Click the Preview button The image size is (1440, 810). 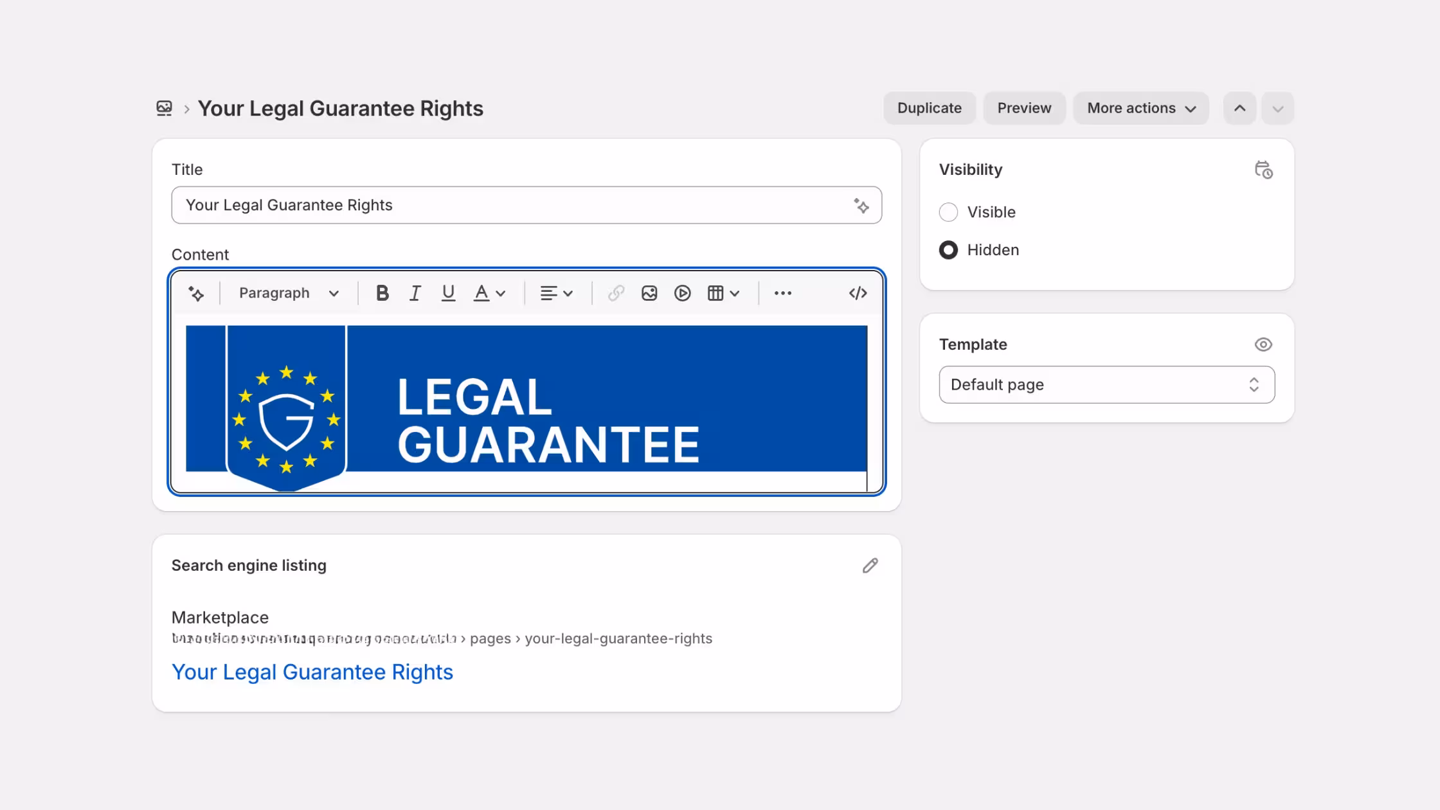tap(1024, 108)
